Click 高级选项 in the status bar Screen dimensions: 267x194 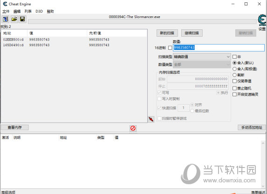8,192
